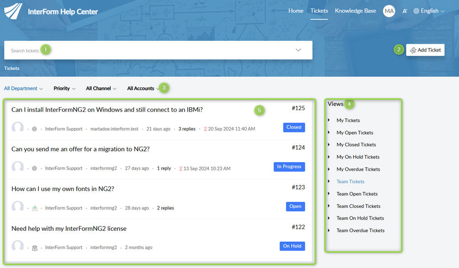The width and height of the screenshot is (459, 268).
Task: Click the hourglass due icon on ticket #125
Action: [205, 129]
